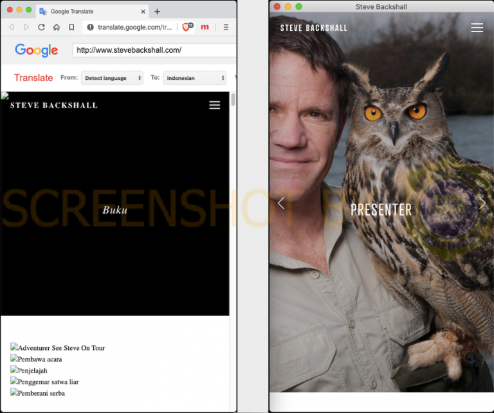This screenshot has width=494, height=413.
Task: Click STEVE BACKSHALL logo in translated page
Action: (54, 106)
